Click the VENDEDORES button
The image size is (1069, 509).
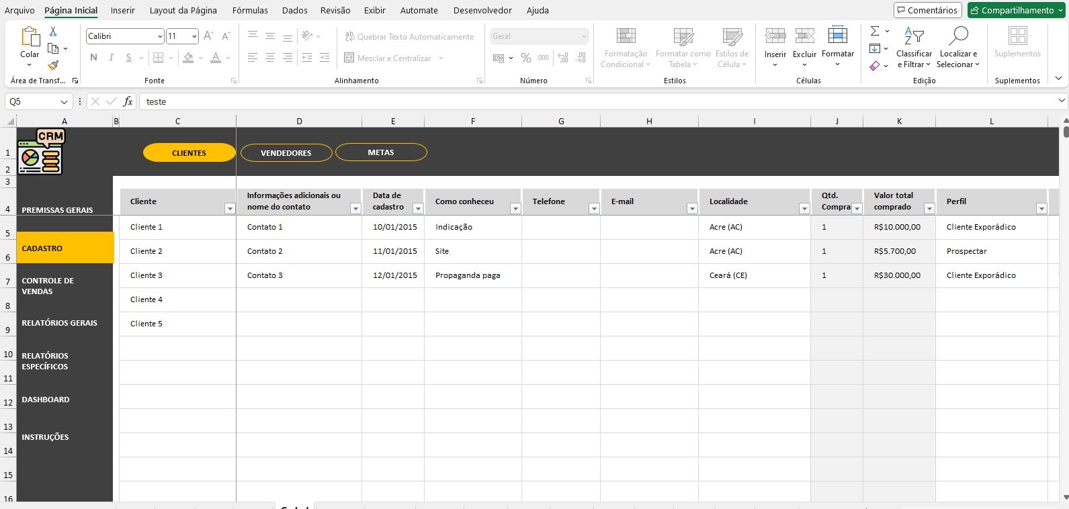click(286, 153)
